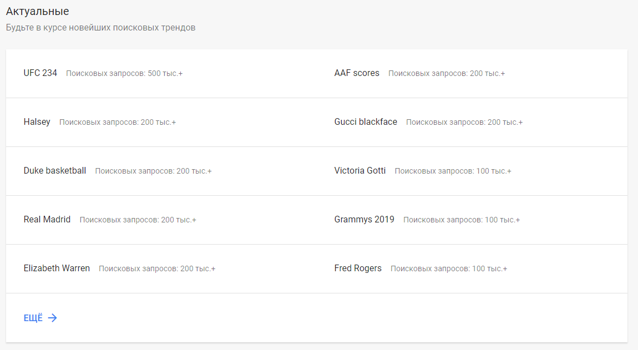Screen dimensions: 638x350
Task: Open the Elizabeth Warren trend
Action: coord(57,268)
